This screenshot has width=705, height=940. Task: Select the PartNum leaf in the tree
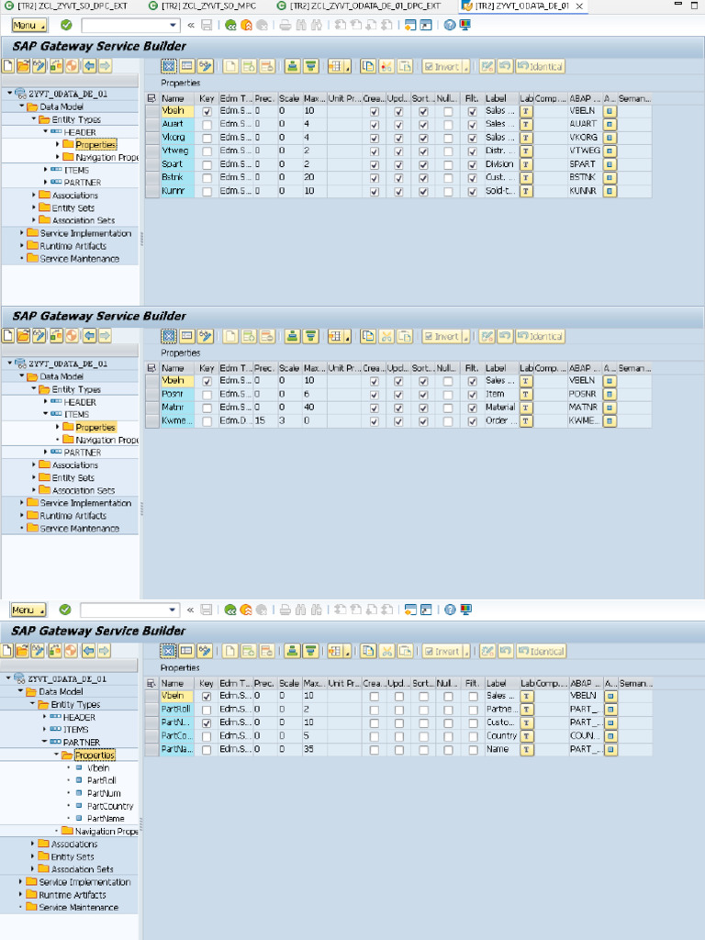click(104, 793)
